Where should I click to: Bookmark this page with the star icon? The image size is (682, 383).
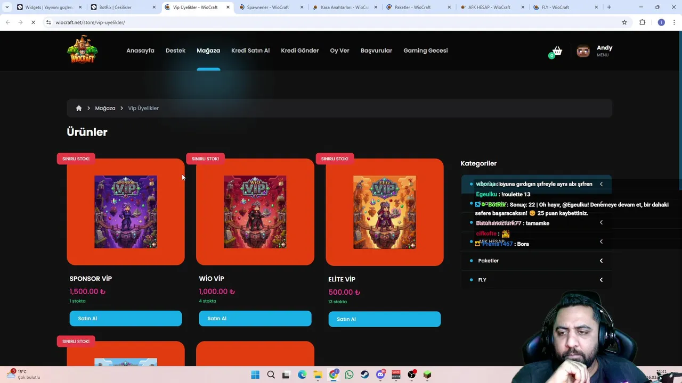(x=624, y=22)
